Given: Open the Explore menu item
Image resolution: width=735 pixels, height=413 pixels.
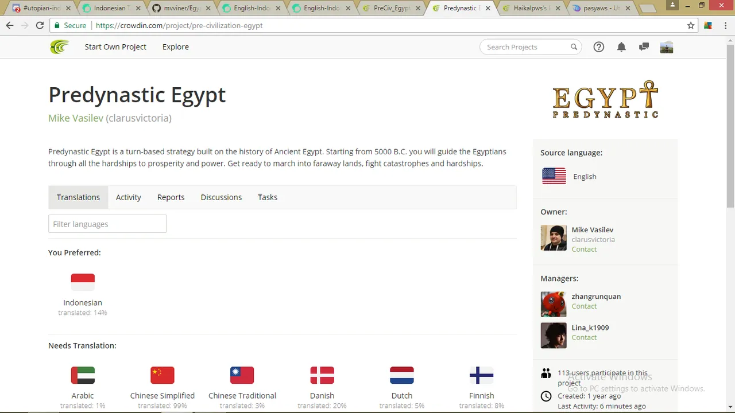Looking at the screenshot, I should click(176, 47).
